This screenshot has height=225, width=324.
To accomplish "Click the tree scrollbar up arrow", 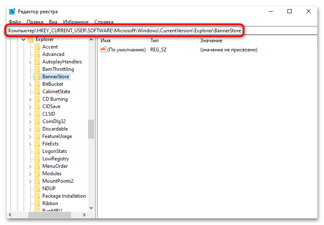I will pos(91,39).
